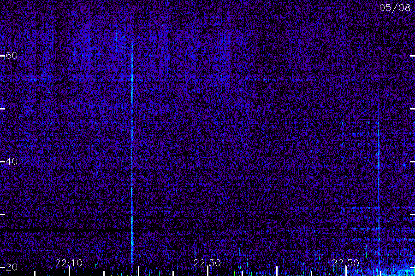Click the 22:30 time label
The height and width of the screenshot is (276, 415).
(207, 263)
